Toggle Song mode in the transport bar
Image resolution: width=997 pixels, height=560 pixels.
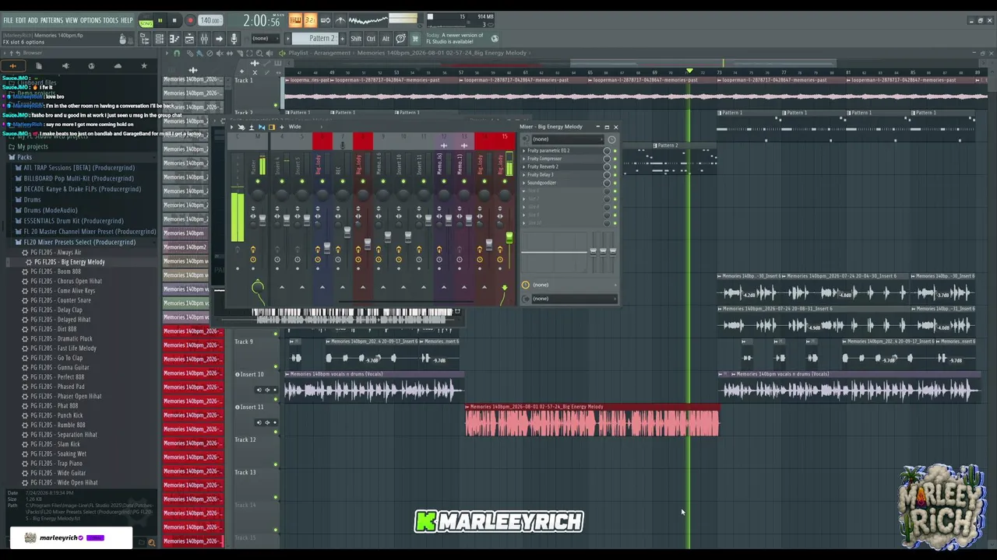[x=146, y=23]
